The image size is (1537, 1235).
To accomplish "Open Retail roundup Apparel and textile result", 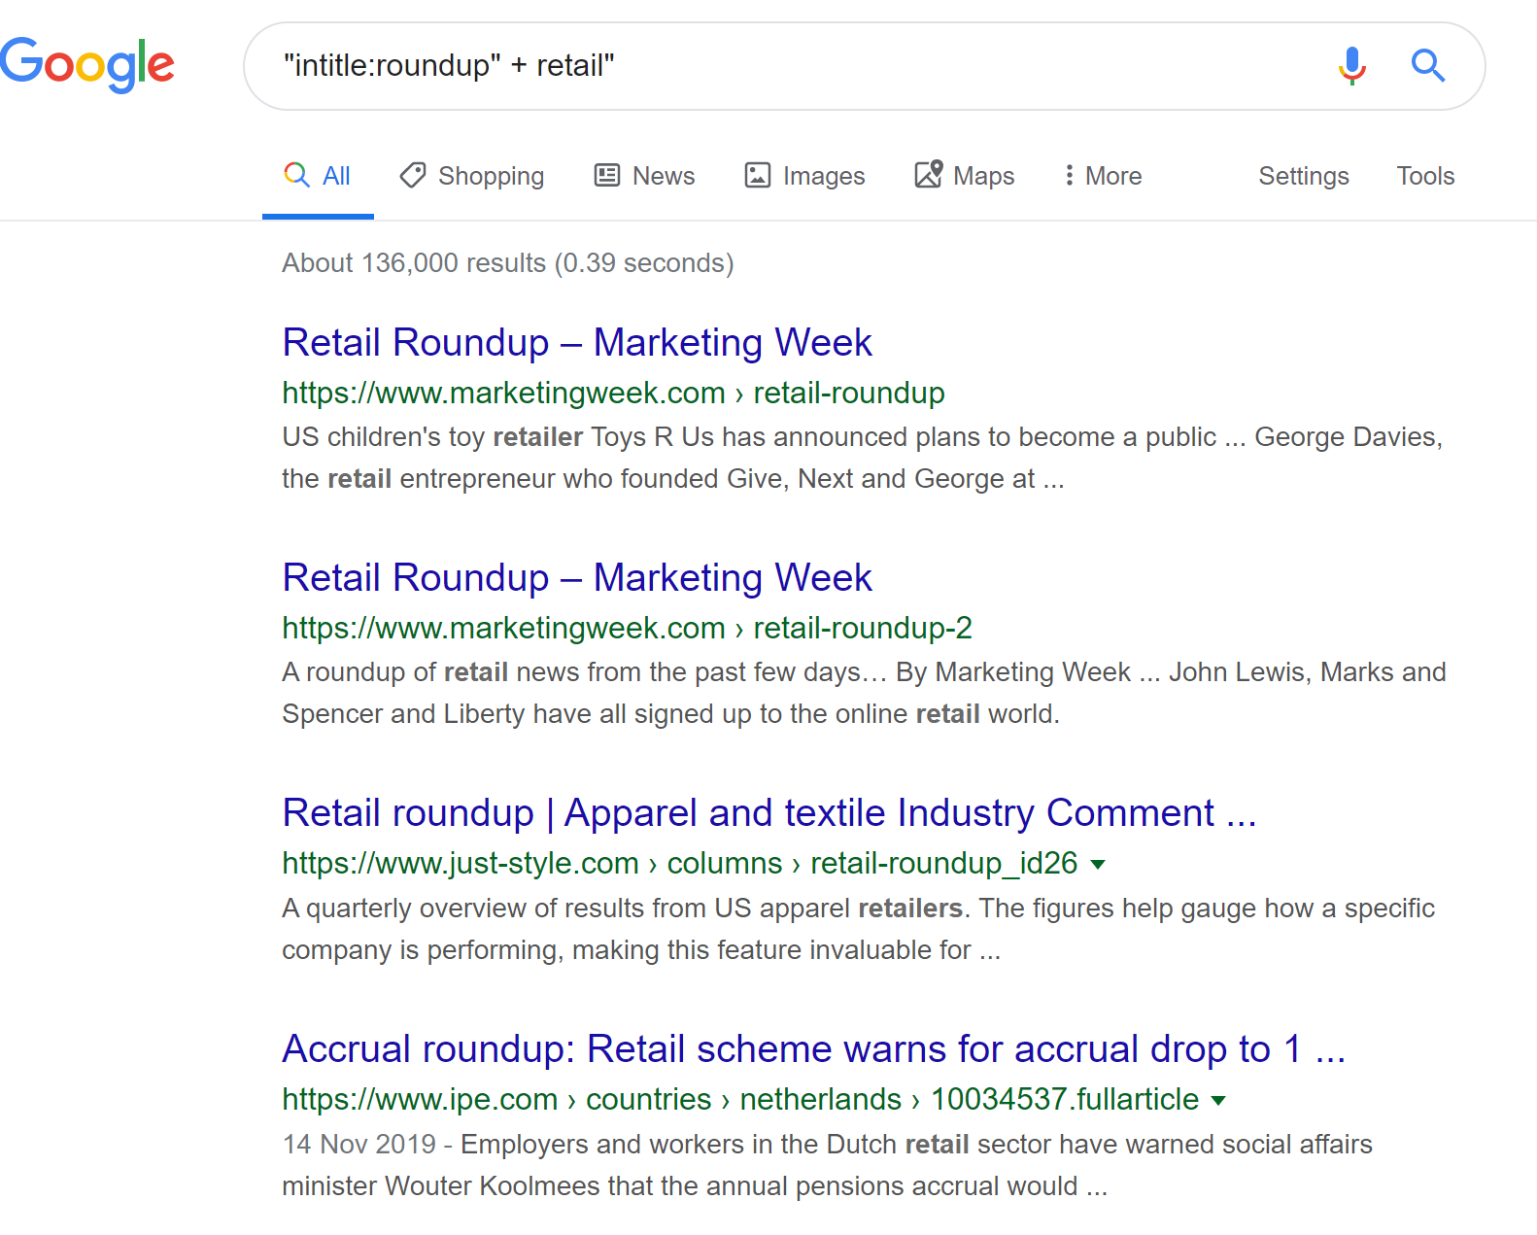I will pos(769,813).
